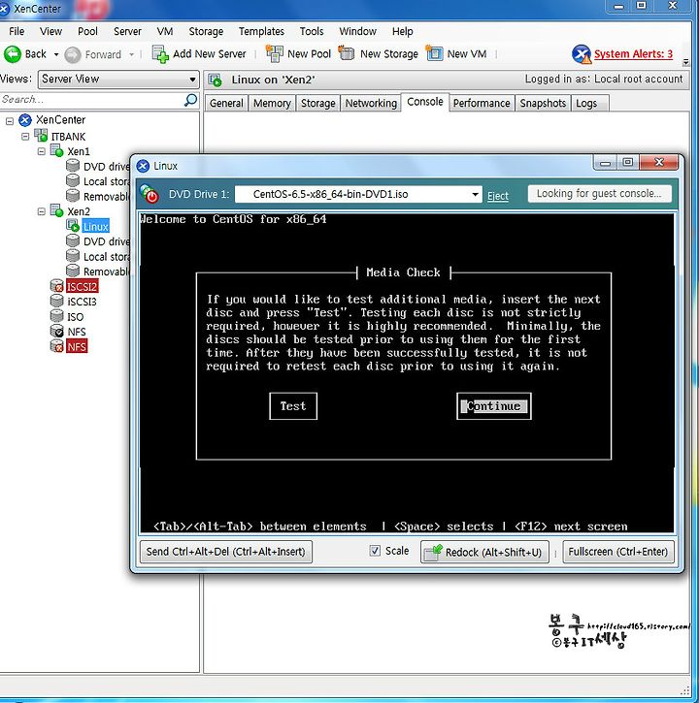This screenshot has width=699, height=703.
Task: Switch to the Networking tab
Action: pos(371,103)
